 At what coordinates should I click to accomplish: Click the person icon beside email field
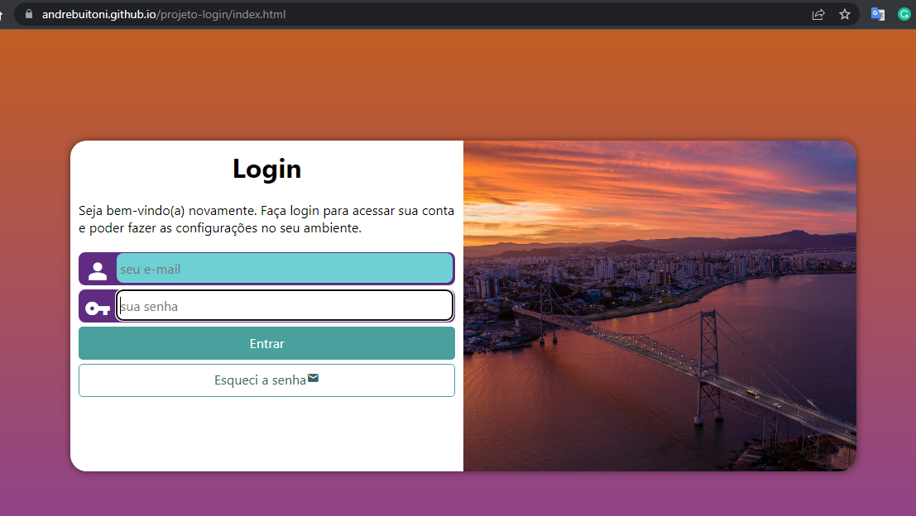[x=97, y=268]
